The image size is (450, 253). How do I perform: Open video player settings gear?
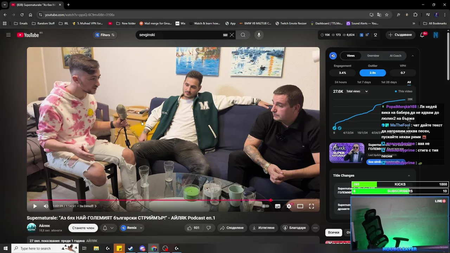pyautogui.click(x=289, y=206)
